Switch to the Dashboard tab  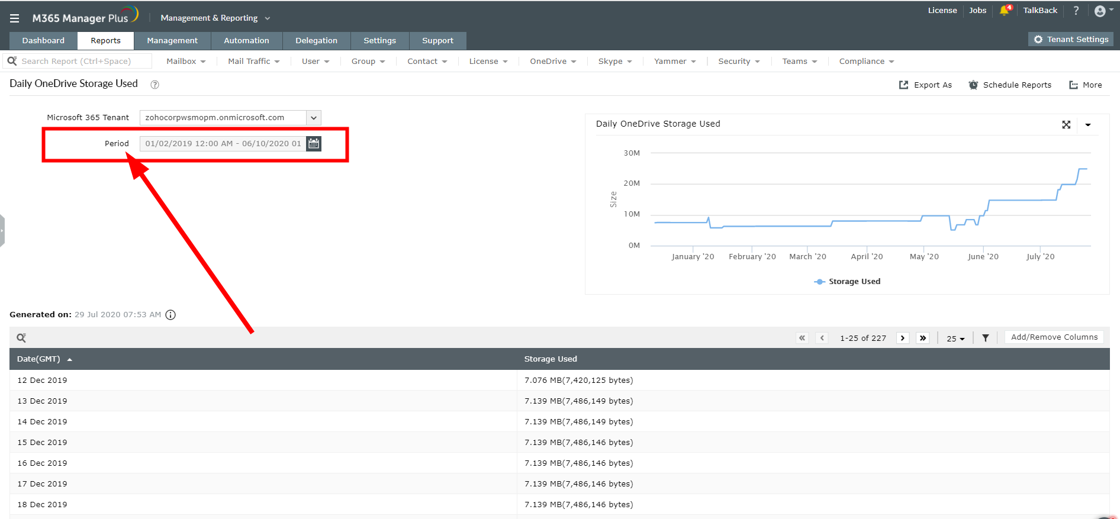click(x=43, y=41)
